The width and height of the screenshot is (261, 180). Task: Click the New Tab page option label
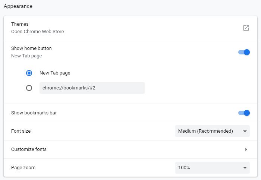[55, 73]
